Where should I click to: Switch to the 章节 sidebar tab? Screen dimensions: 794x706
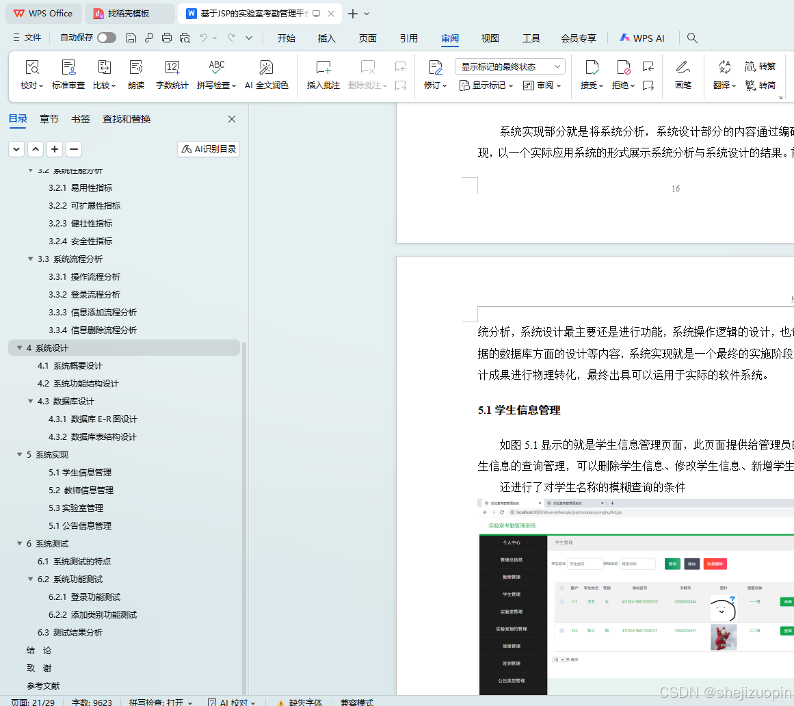point(49,118)
